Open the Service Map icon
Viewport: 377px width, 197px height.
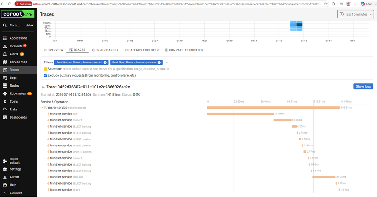[5, 62]
